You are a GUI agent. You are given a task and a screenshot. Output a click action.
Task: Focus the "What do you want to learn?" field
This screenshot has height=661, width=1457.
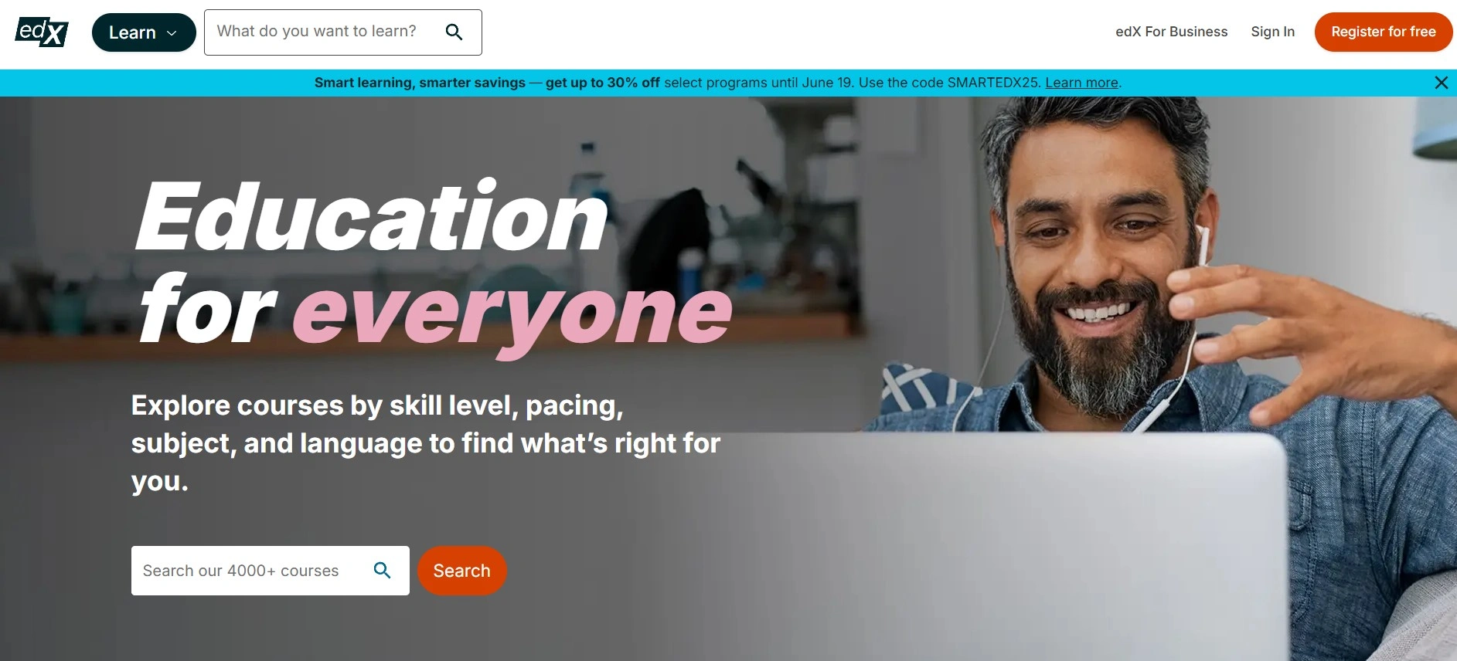coord(325,32)
